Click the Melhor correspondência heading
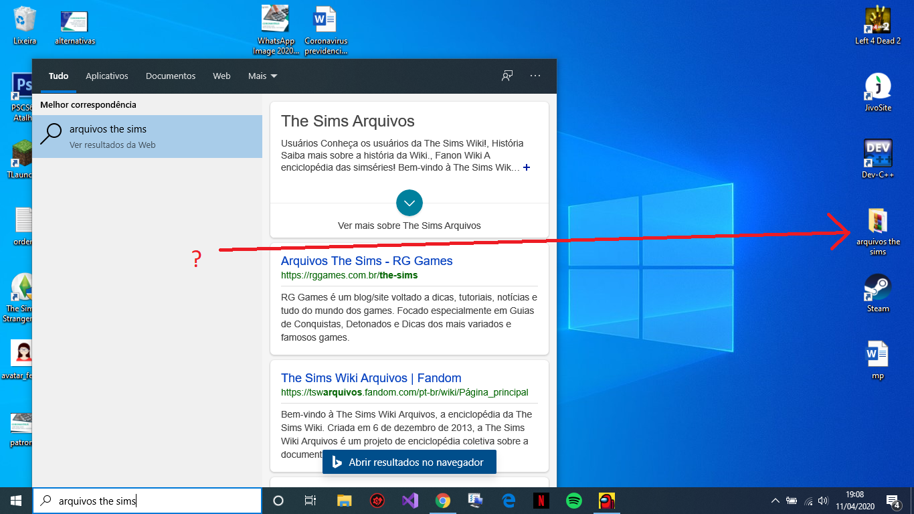This screenshot has width=914, height=514. (88, 105)
